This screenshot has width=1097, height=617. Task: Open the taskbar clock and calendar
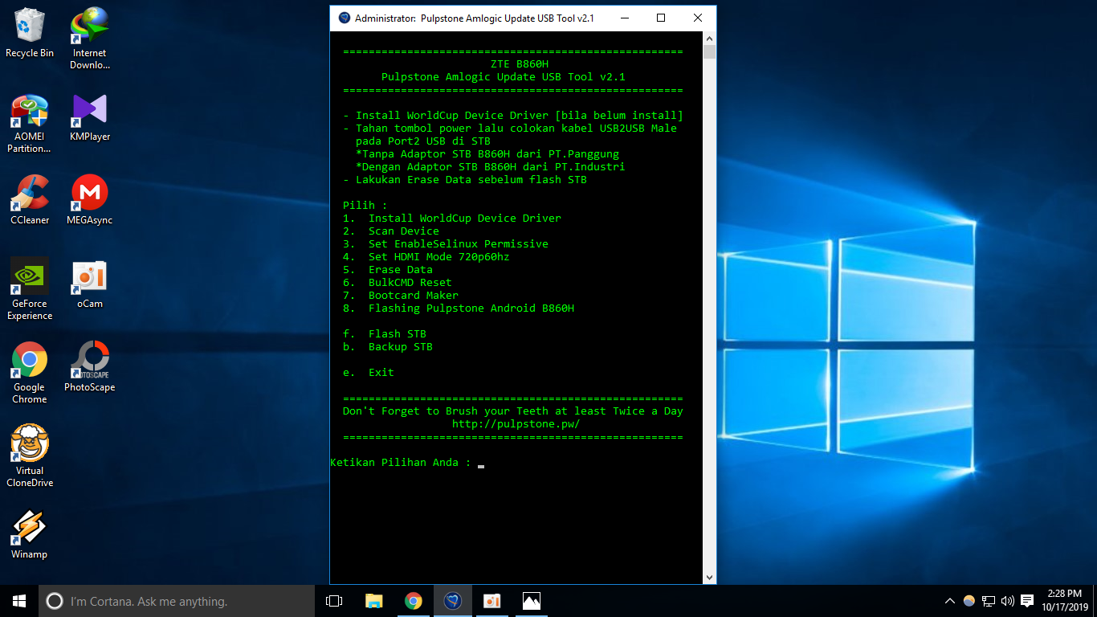1065,601
